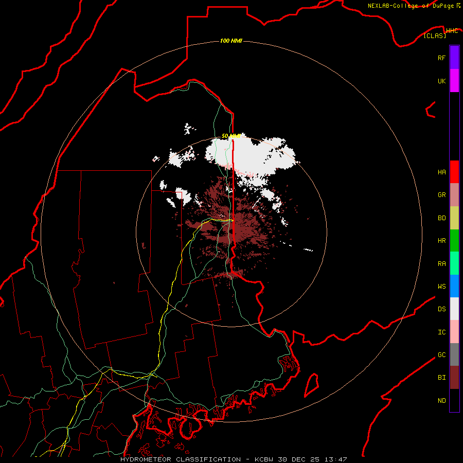Click the HR legend label

tap(441, 241)
